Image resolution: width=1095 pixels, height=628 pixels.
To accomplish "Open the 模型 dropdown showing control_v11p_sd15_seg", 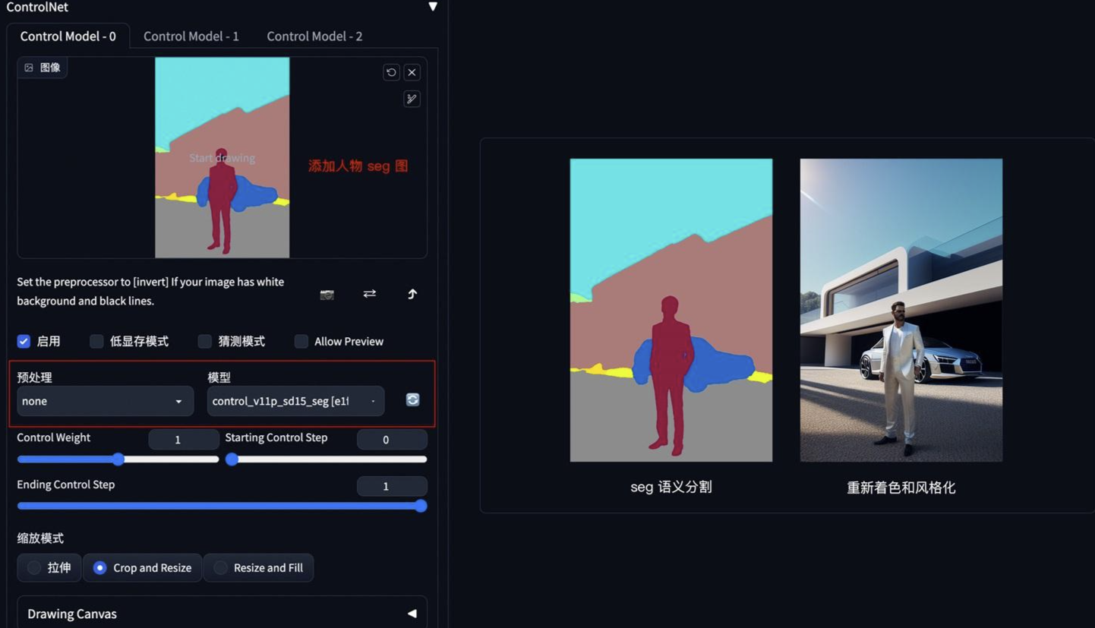I will tap(295, 401).
